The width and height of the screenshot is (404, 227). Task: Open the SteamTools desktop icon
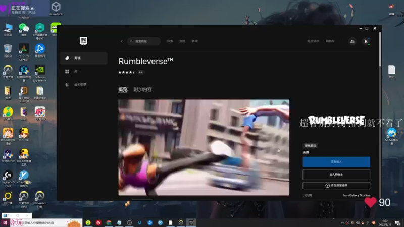(x=56, y=9)
